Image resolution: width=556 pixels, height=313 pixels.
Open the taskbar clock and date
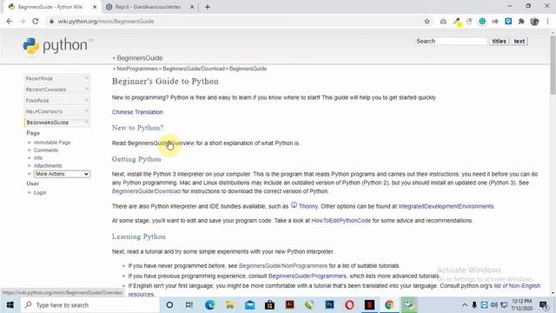coord(522,305)
